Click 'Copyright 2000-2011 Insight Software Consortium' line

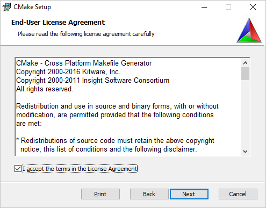[x=92, y=81]
